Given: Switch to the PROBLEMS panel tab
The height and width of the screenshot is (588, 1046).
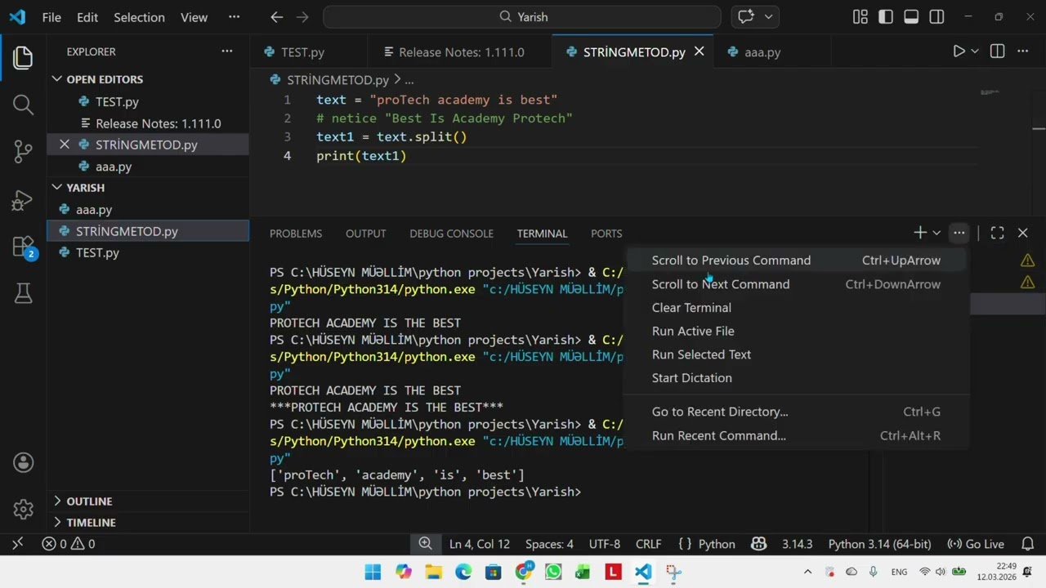Looking at the screenshot, I should 296,234.
